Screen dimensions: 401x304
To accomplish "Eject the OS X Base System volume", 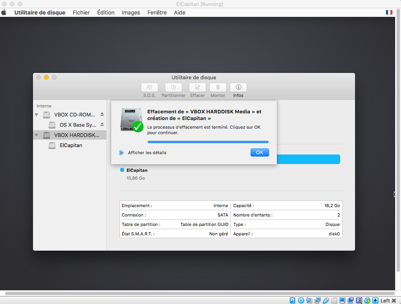I will pyautogui.click(x=102, y=124).
